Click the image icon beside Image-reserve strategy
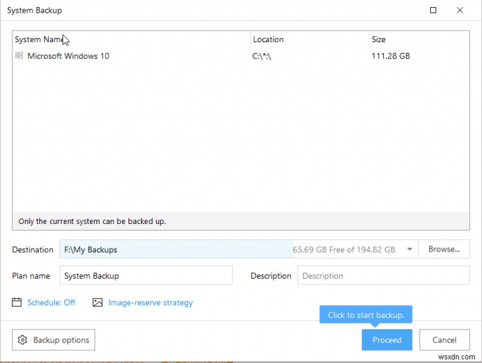 (97, 303)
